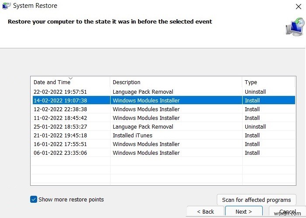This screenshot has width=306, height=218.
Task: Click Installed iTunes description
Action: tap(132, 135)
